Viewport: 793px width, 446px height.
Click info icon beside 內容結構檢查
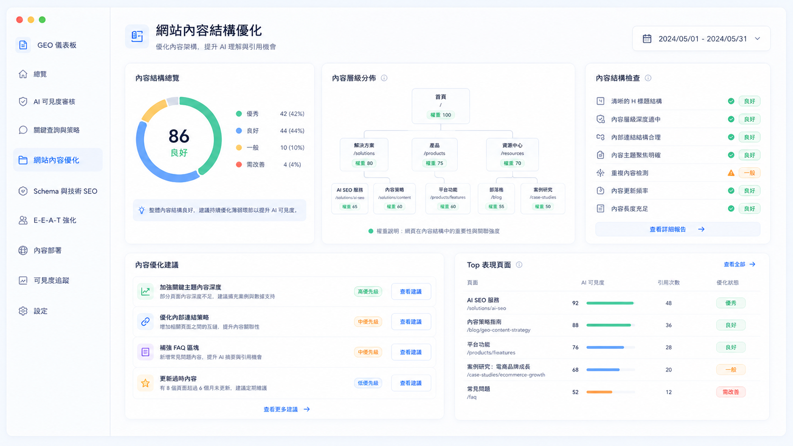648,78
